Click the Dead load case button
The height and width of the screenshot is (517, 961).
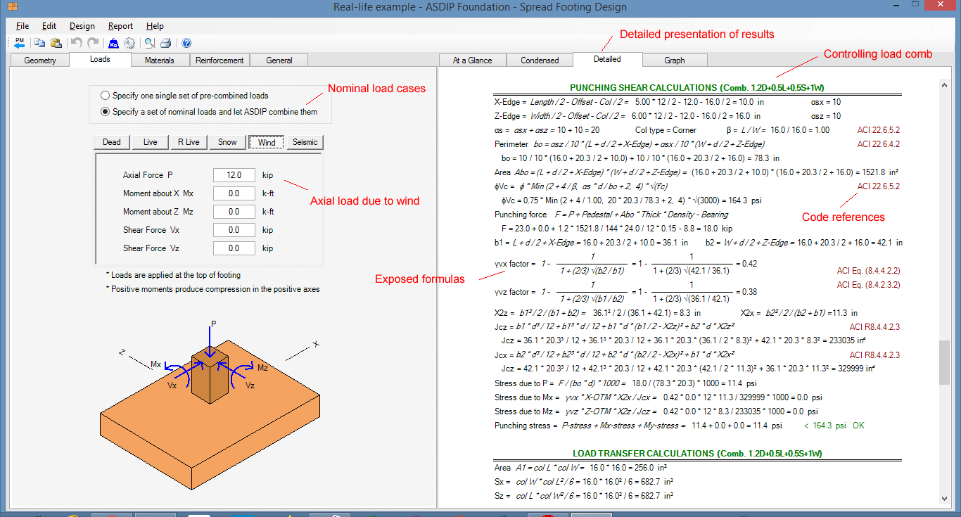point(112,142)
